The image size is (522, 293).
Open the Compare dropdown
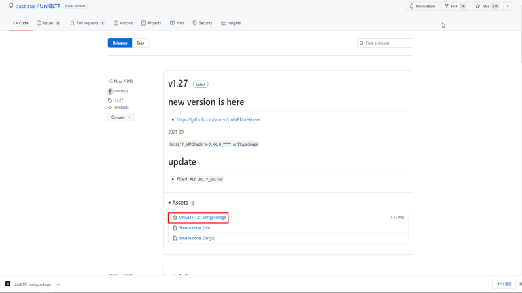(x=120, y=117)
